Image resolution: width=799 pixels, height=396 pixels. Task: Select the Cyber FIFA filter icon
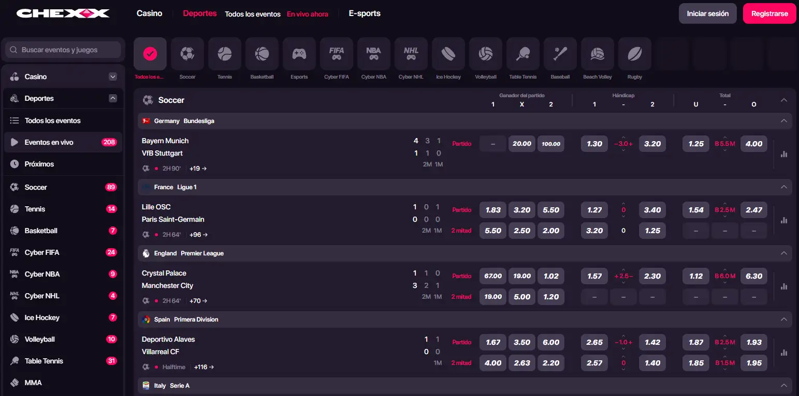coord(337,54)
